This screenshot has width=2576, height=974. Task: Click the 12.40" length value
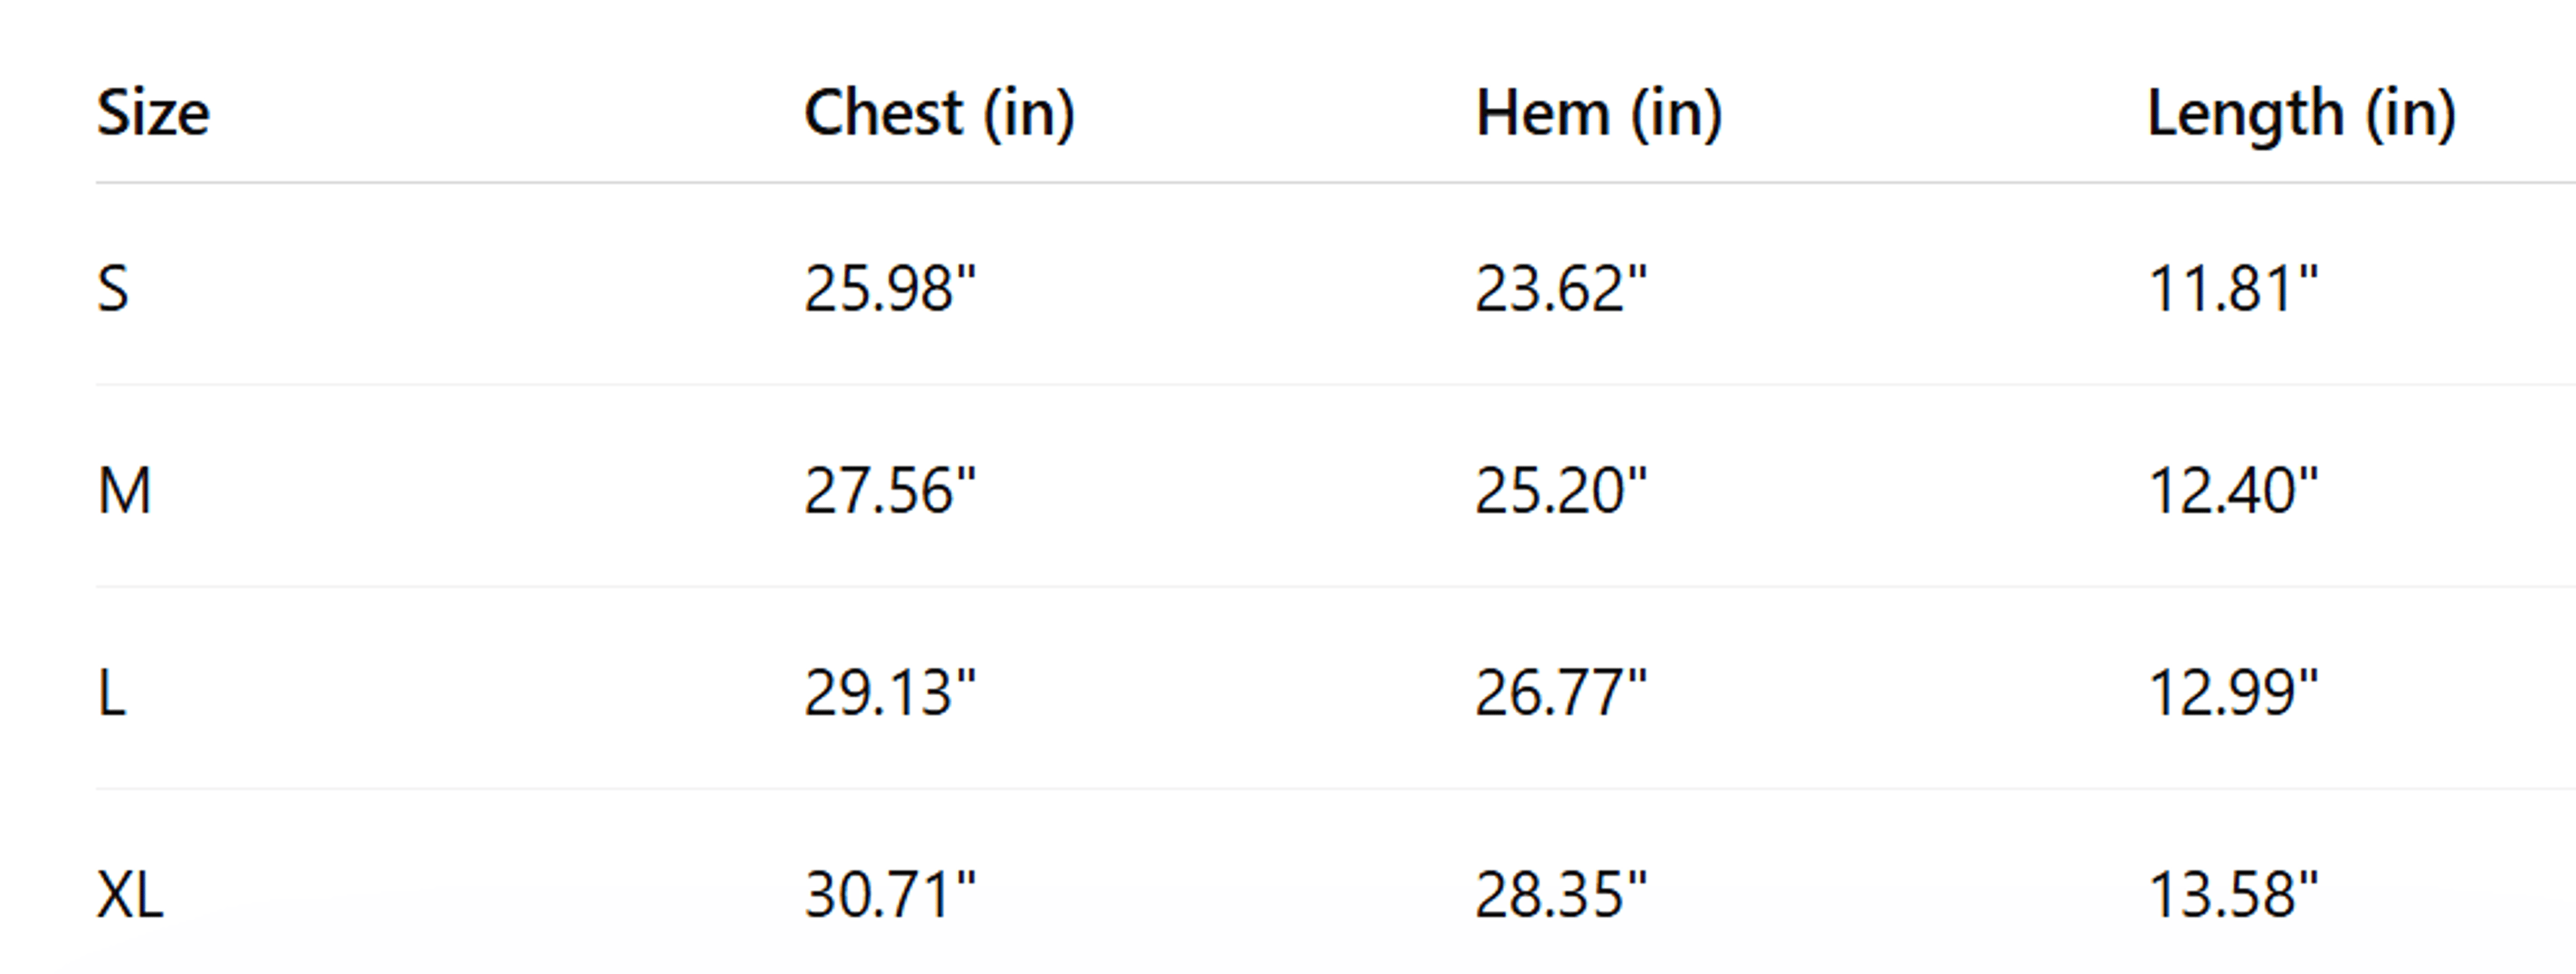point(2233,491)
